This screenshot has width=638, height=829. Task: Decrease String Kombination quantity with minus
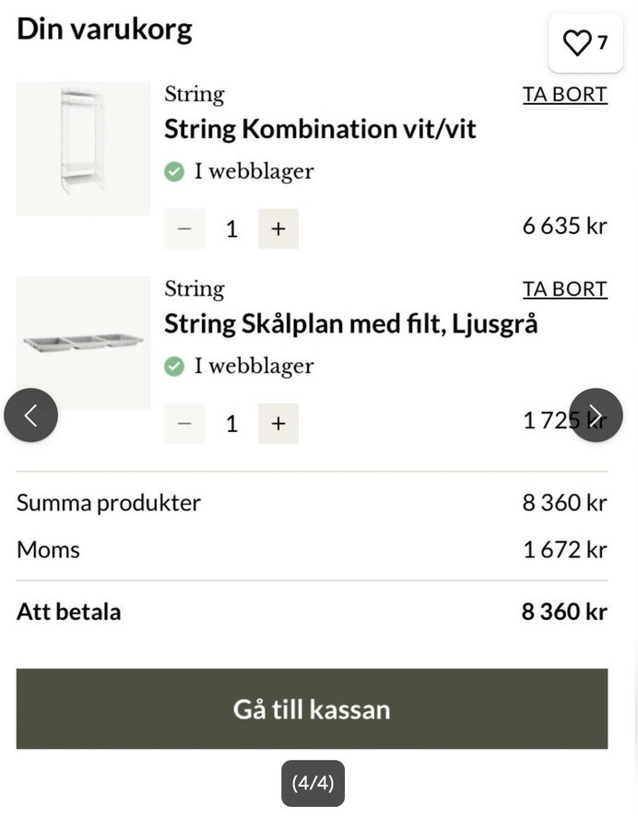[x=184, y=228]
